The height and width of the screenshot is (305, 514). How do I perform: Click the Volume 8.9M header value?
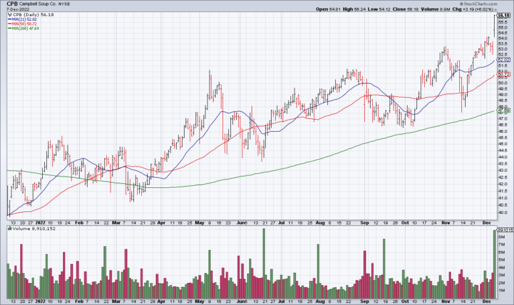(x=435, y=9)
